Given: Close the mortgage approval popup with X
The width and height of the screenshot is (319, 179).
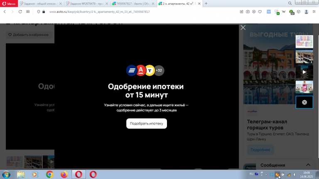Looking at the screenshot, I should [x=243, y=27].
